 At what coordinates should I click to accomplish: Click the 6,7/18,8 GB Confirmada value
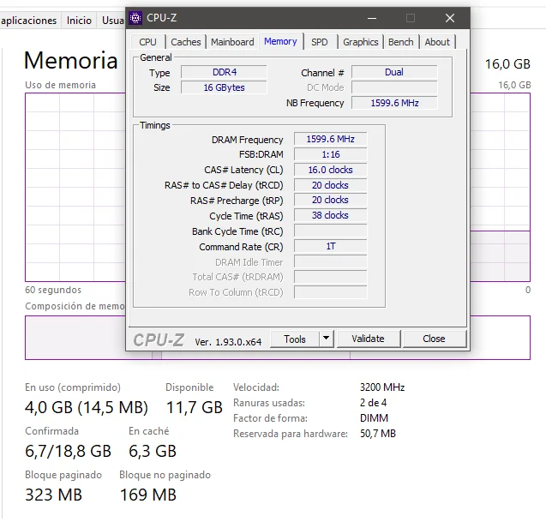[x=68, y=451]
